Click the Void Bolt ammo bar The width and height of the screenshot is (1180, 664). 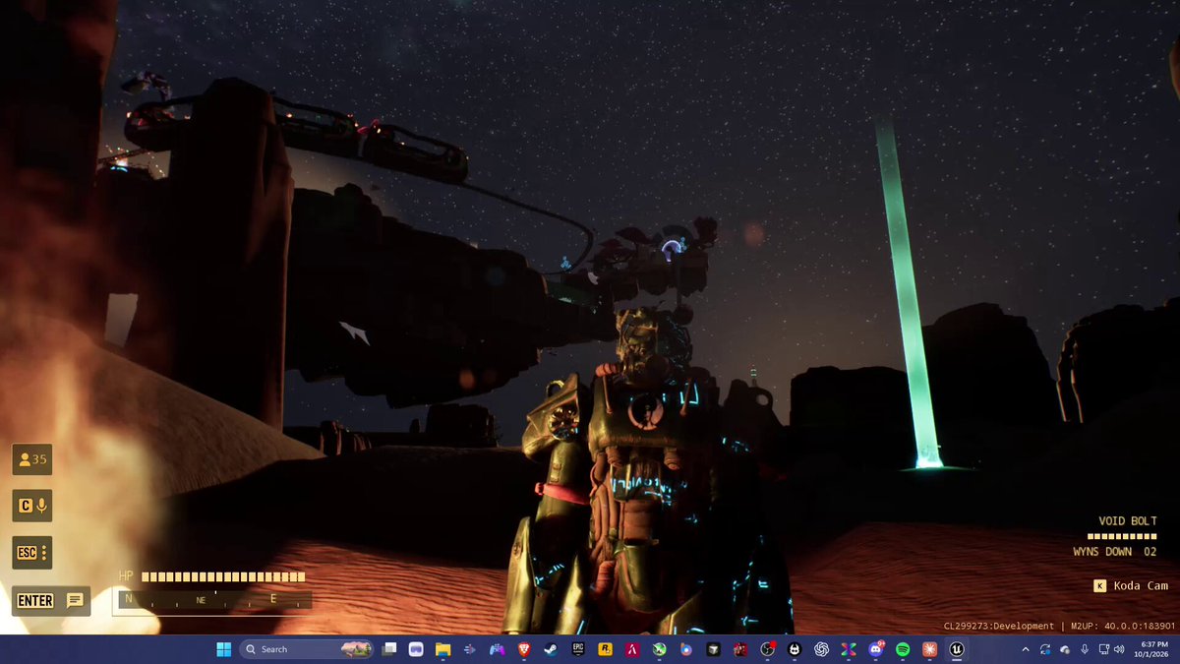click(x=1121, y=536)
